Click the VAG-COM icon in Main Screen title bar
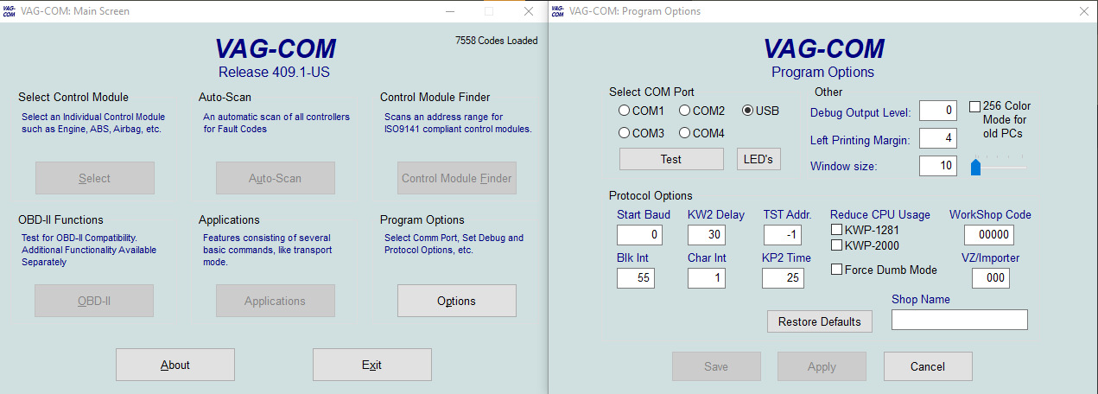Image resolution: width=1098 pixels, height=394 pixels. (9, 11)
